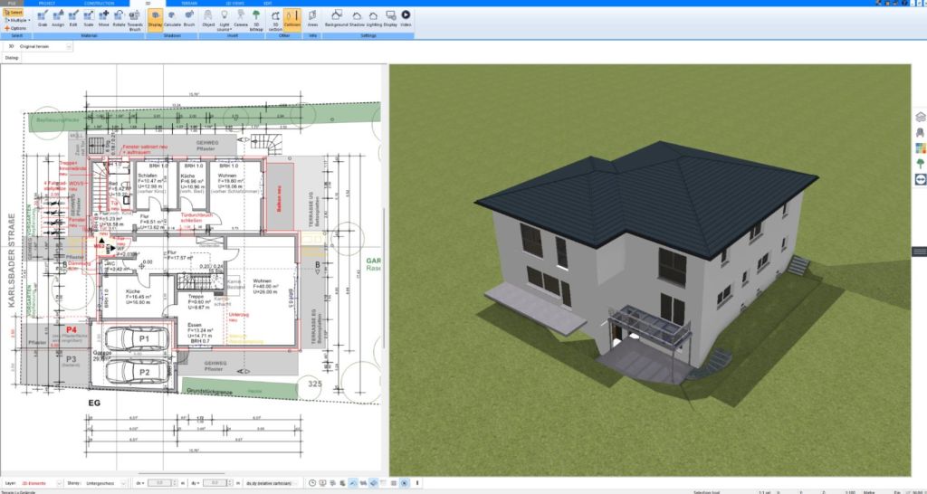Open the File tab
The width and height of the screenshot is (927, 494).
[12, 3]
